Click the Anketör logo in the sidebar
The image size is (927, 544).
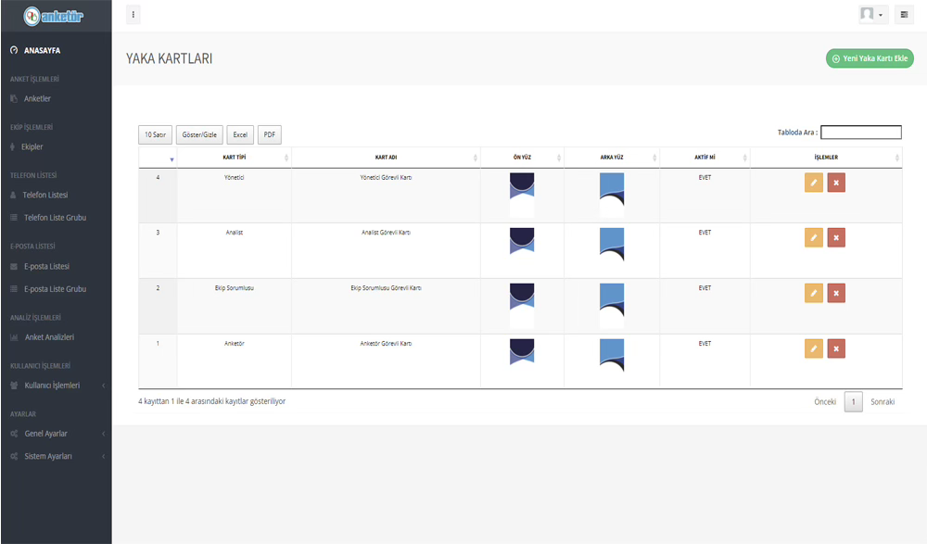(56, 16)
